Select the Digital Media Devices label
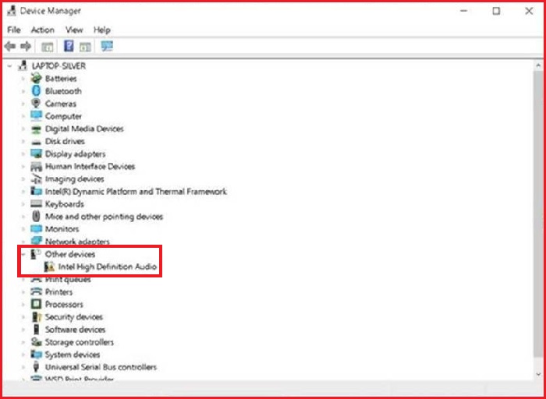 (x=84, y=129)
